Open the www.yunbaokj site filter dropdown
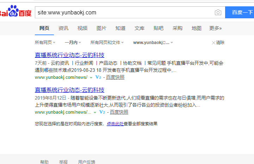The width and height of the screenshot is (254, 164). click(153, 43)
